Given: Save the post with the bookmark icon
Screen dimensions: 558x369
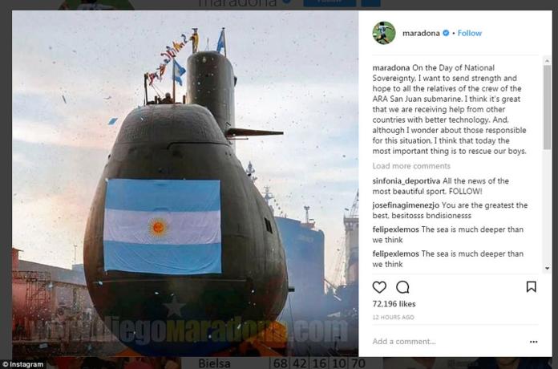Looking at the screenshot, I should [x=531, y=286].
